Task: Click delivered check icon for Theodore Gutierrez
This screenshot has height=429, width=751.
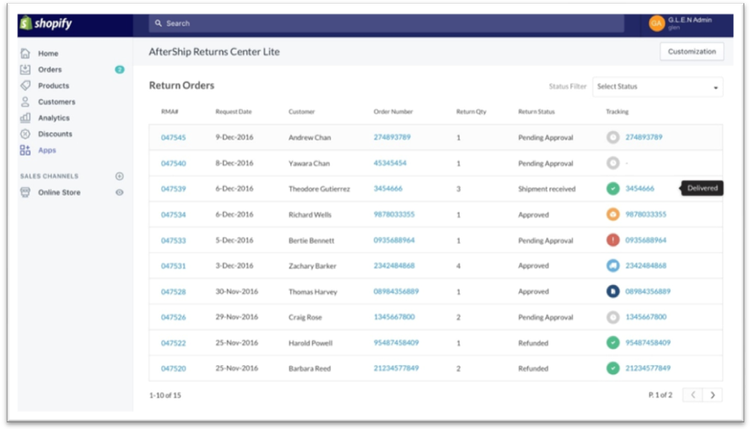Action: (612, 189)
